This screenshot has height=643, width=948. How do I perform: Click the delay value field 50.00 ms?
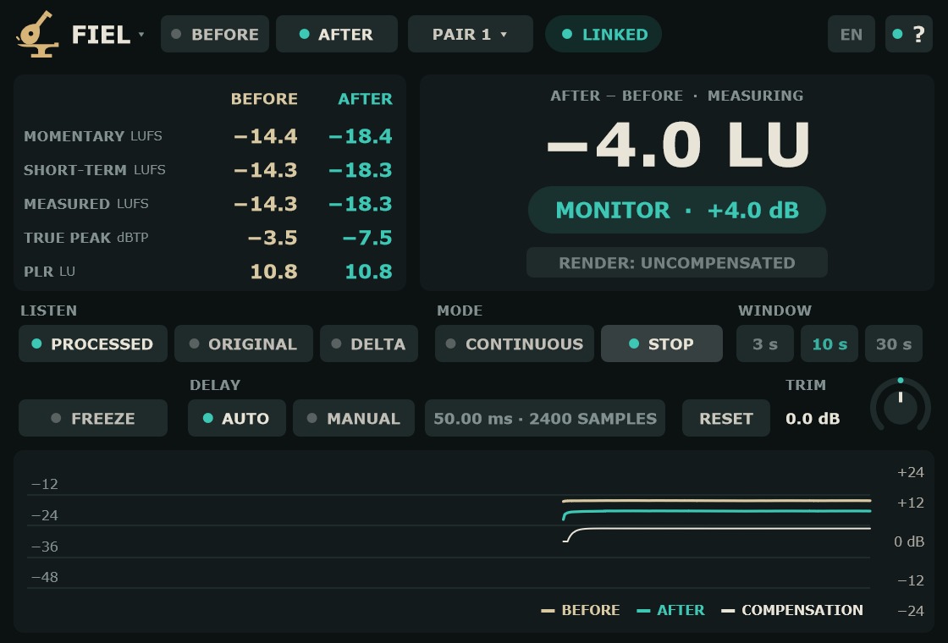(x=545, y=418)
